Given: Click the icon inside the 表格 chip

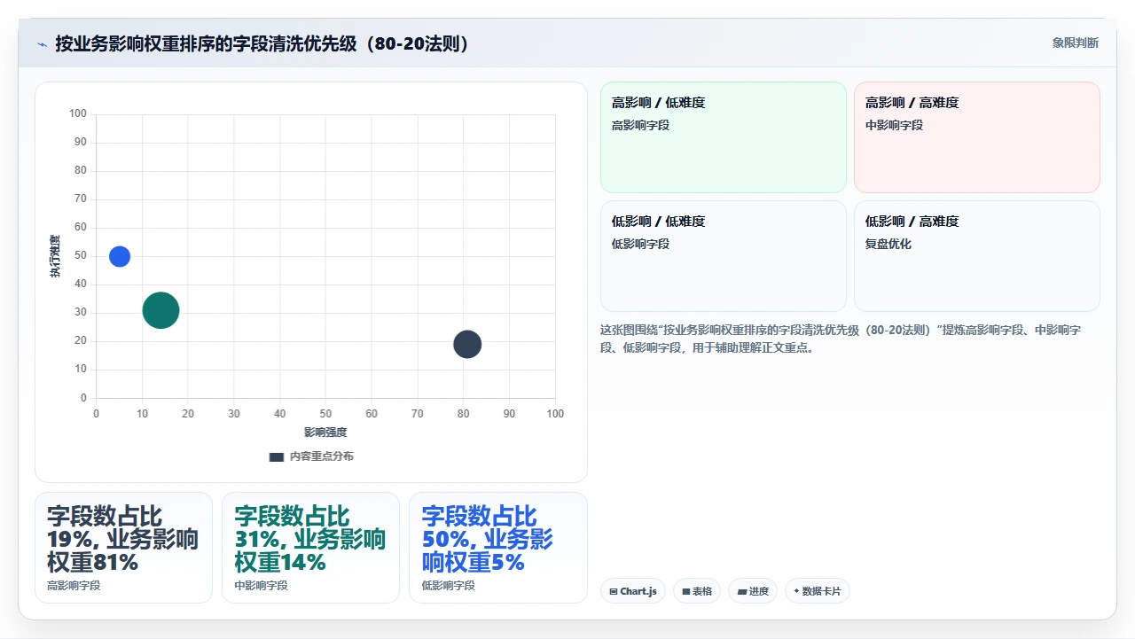Looking at the screenshot, I should point(686,591).
